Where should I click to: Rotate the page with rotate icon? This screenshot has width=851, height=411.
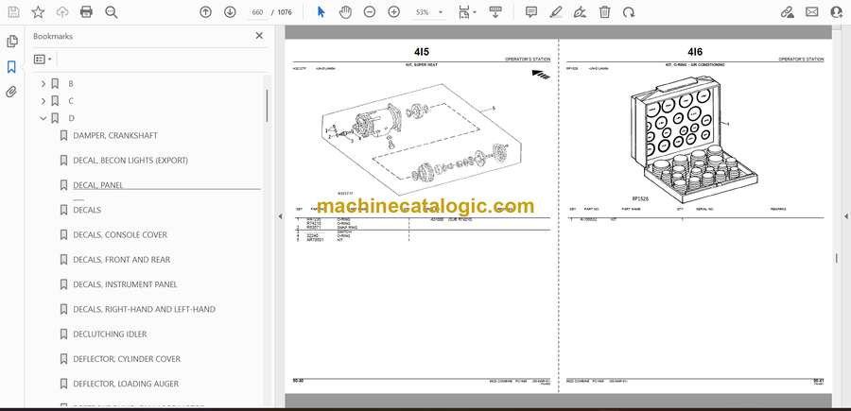pyautogui.click(x=629, y=12)
